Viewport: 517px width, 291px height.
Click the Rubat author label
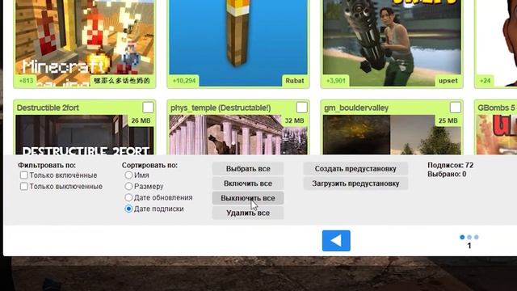click(295, 81)
